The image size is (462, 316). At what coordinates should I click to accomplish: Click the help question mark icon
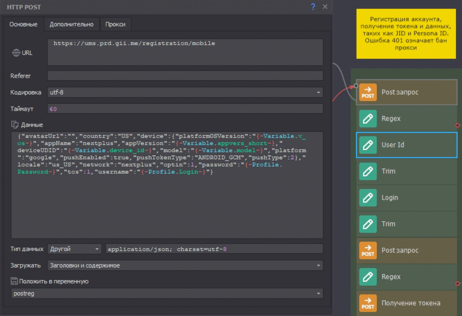(313, 7)
